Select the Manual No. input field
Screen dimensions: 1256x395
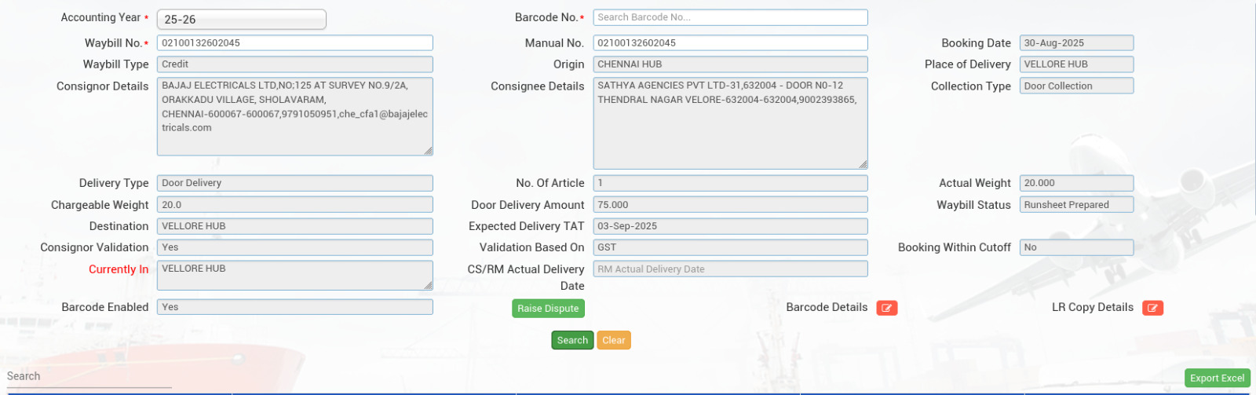click(730, 43)
